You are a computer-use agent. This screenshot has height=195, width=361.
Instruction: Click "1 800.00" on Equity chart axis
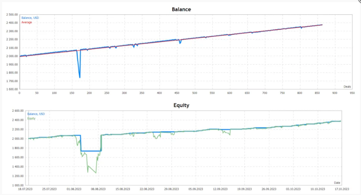18,148
